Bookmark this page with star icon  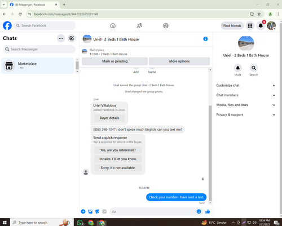[x=259, y=14]
